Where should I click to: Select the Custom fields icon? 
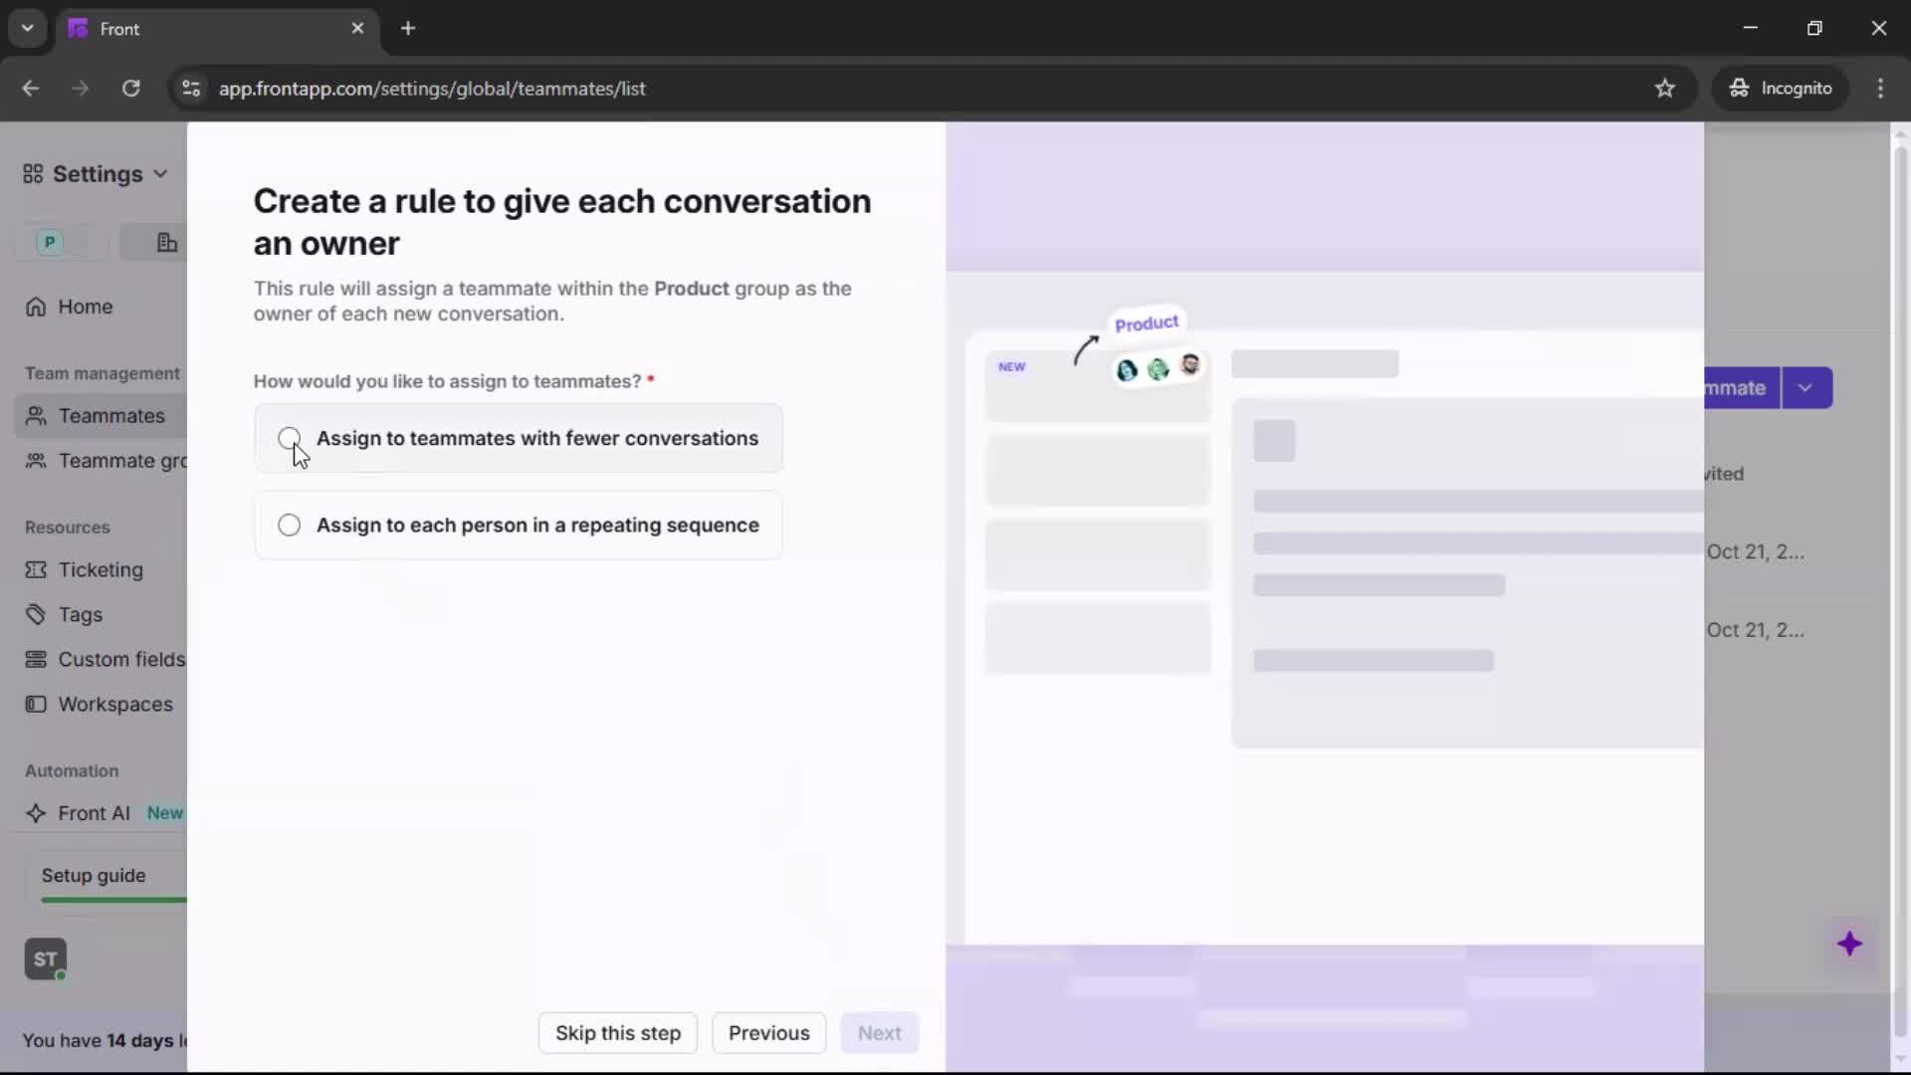click(36, 659)
